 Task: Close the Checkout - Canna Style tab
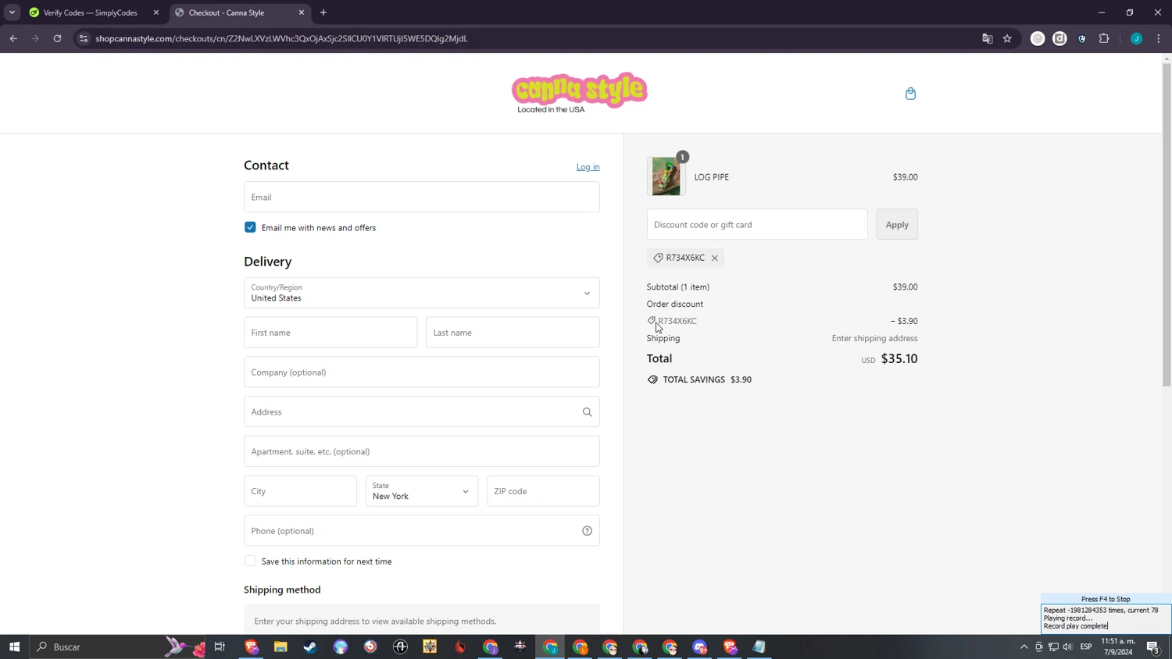click(301, 12)
